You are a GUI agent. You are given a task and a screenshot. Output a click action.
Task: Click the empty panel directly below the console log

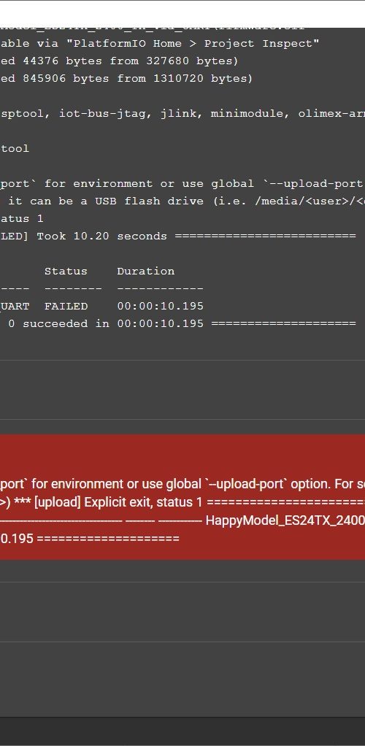click(x=182, y=390)
